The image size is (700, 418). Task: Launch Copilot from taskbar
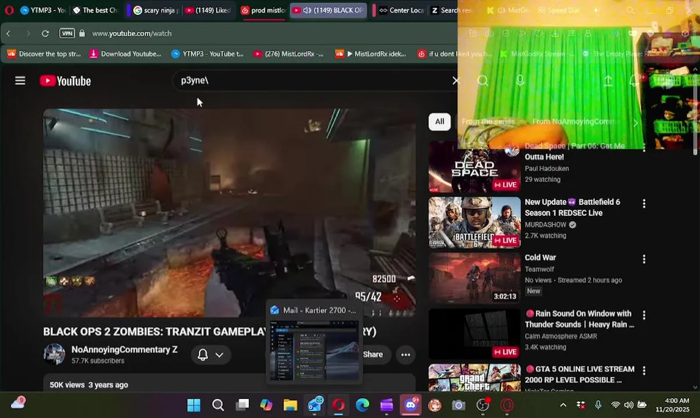coord(266,405)
